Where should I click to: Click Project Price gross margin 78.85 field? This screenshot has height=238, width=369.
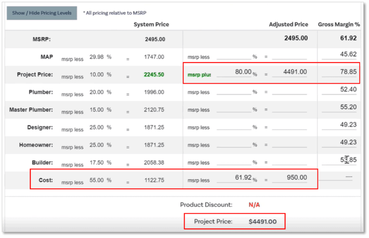[x=339, y=72]
